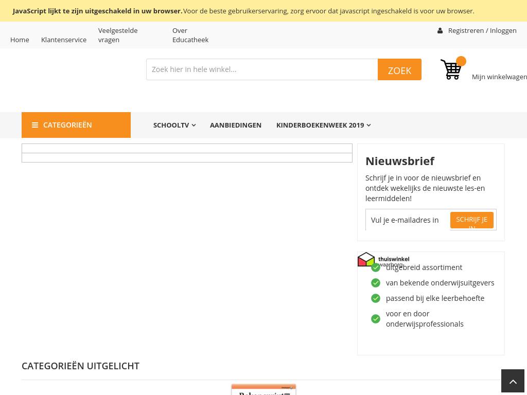Open Registreren / Inloggen link
This screenshot has height=395, width=527.
click(482, 31)
